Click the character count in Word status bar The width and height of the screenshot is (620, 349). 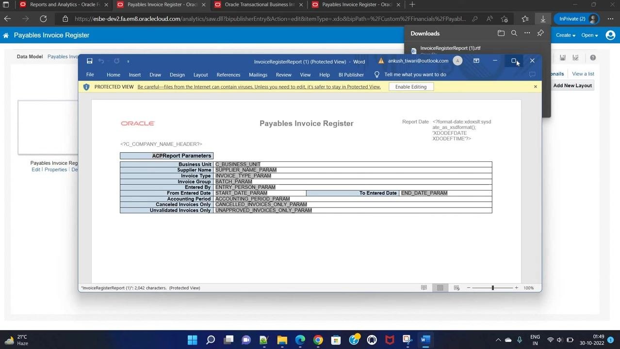coord(124,288)
